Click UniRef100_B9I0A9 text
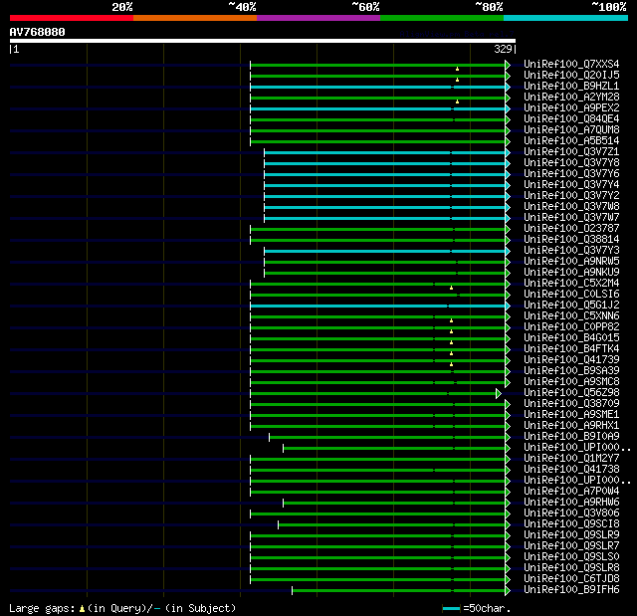 pyautogui.click(x=571, y=437)
